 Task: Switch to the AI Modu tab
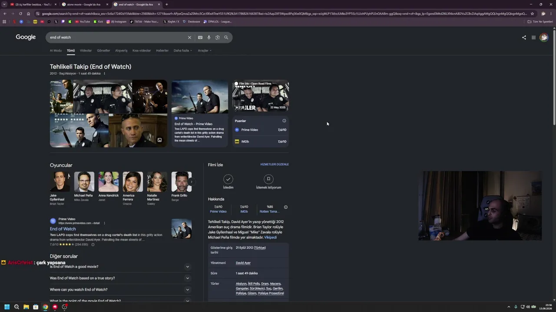pyautogui.click(x=56, y=50)
